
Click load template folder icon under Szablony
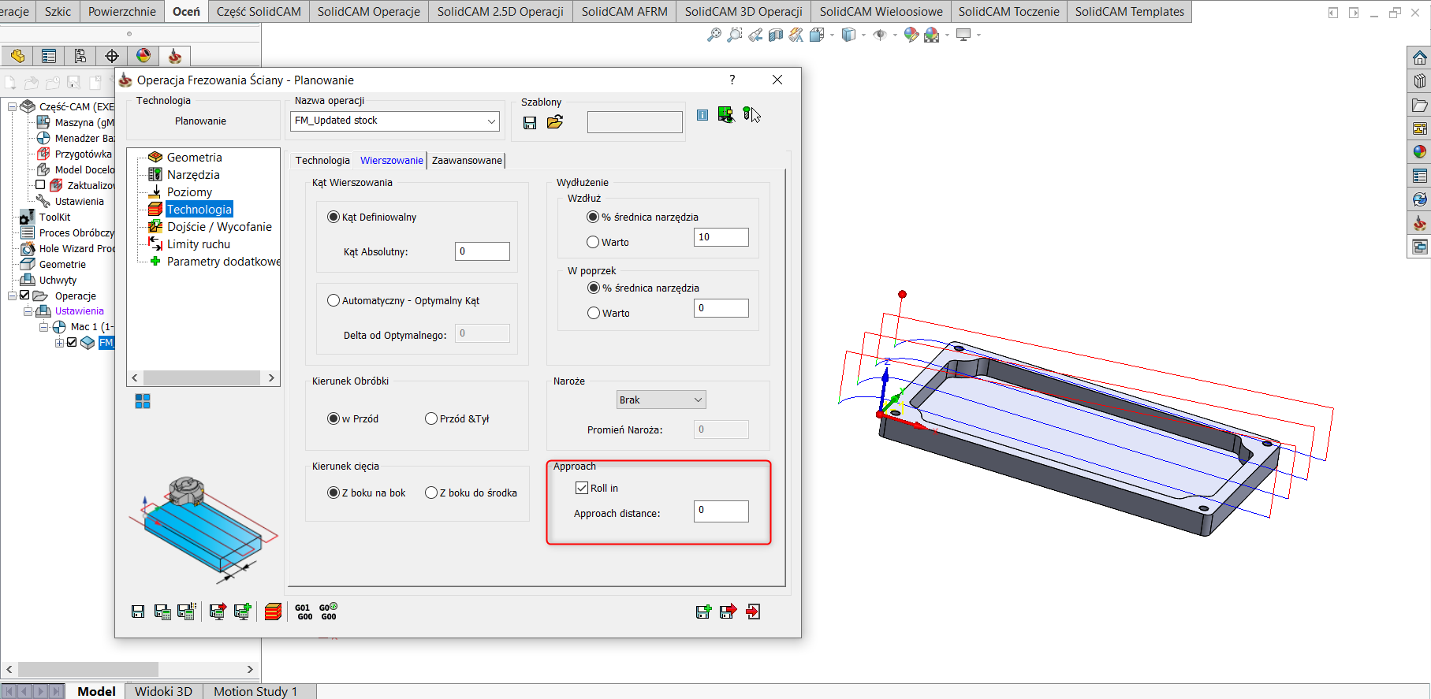555,122
